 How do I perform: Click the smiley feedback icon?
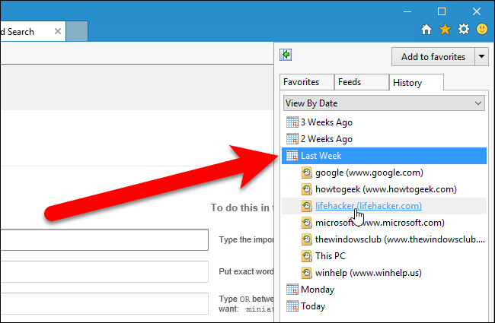pyautogui.click(x=482, y=29)
